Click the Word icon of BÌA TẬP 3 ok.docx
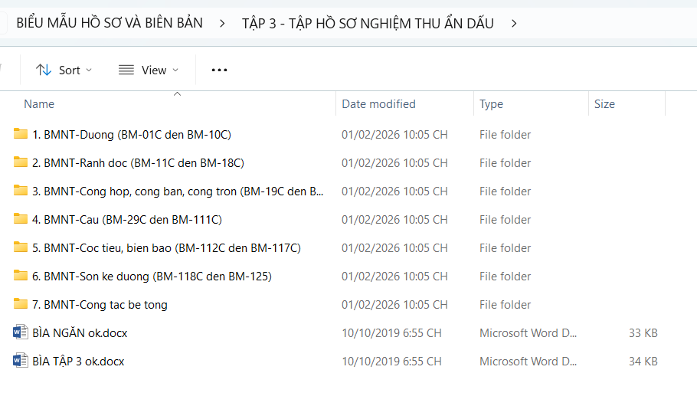697x419 pixels. (21, 362)
